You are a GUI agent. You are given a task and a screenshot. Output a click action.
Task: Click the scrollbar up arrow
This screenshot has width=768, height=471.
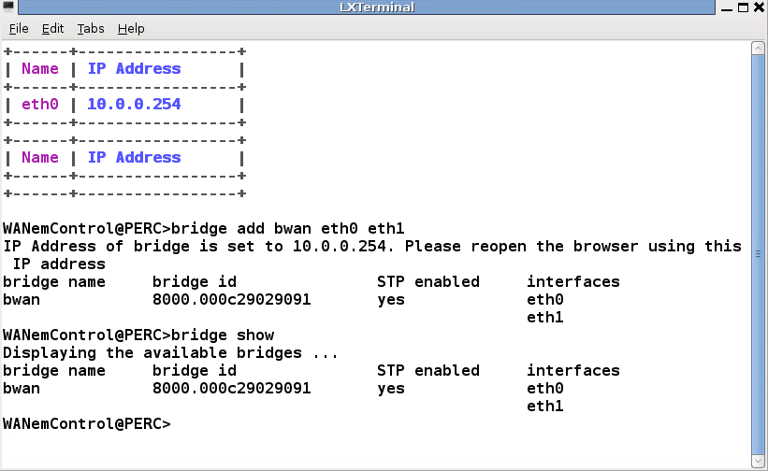758,48
